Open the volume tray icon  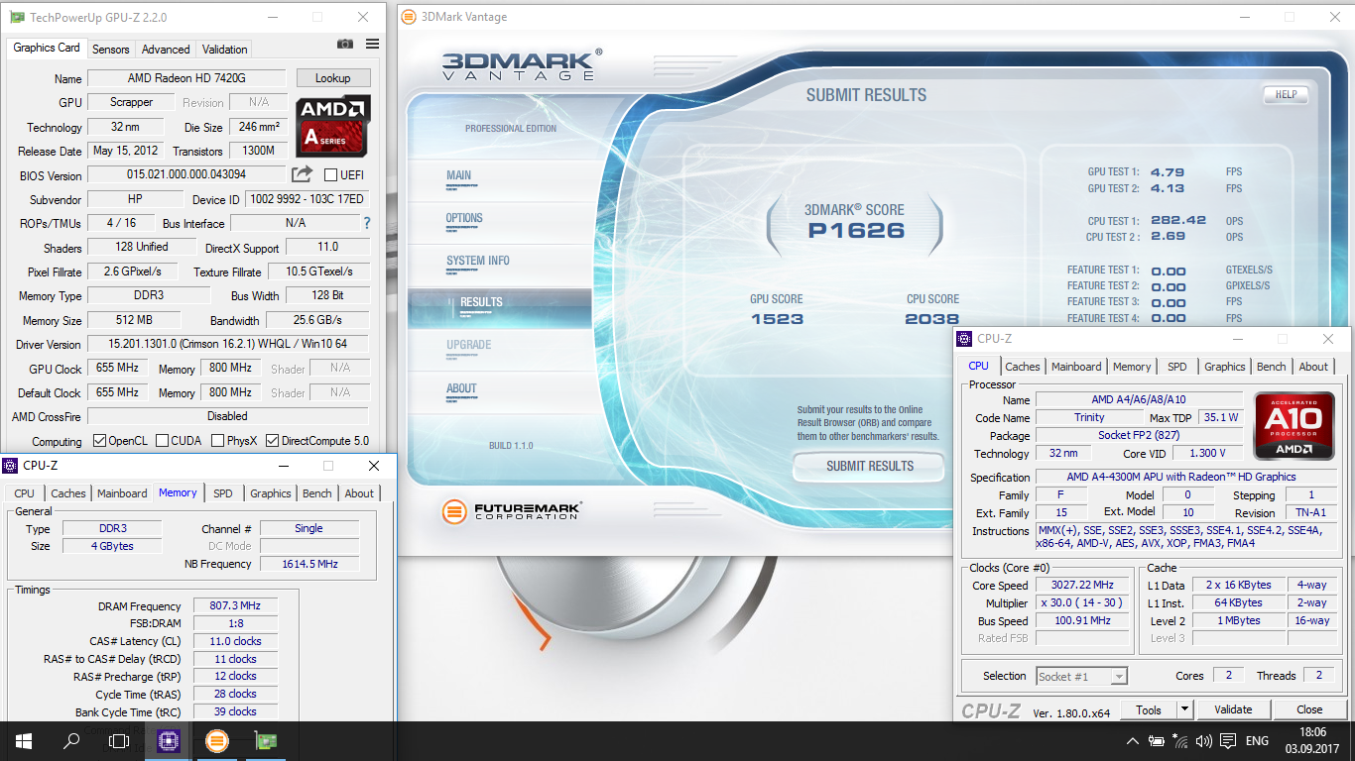click(x=1204, y=741)
